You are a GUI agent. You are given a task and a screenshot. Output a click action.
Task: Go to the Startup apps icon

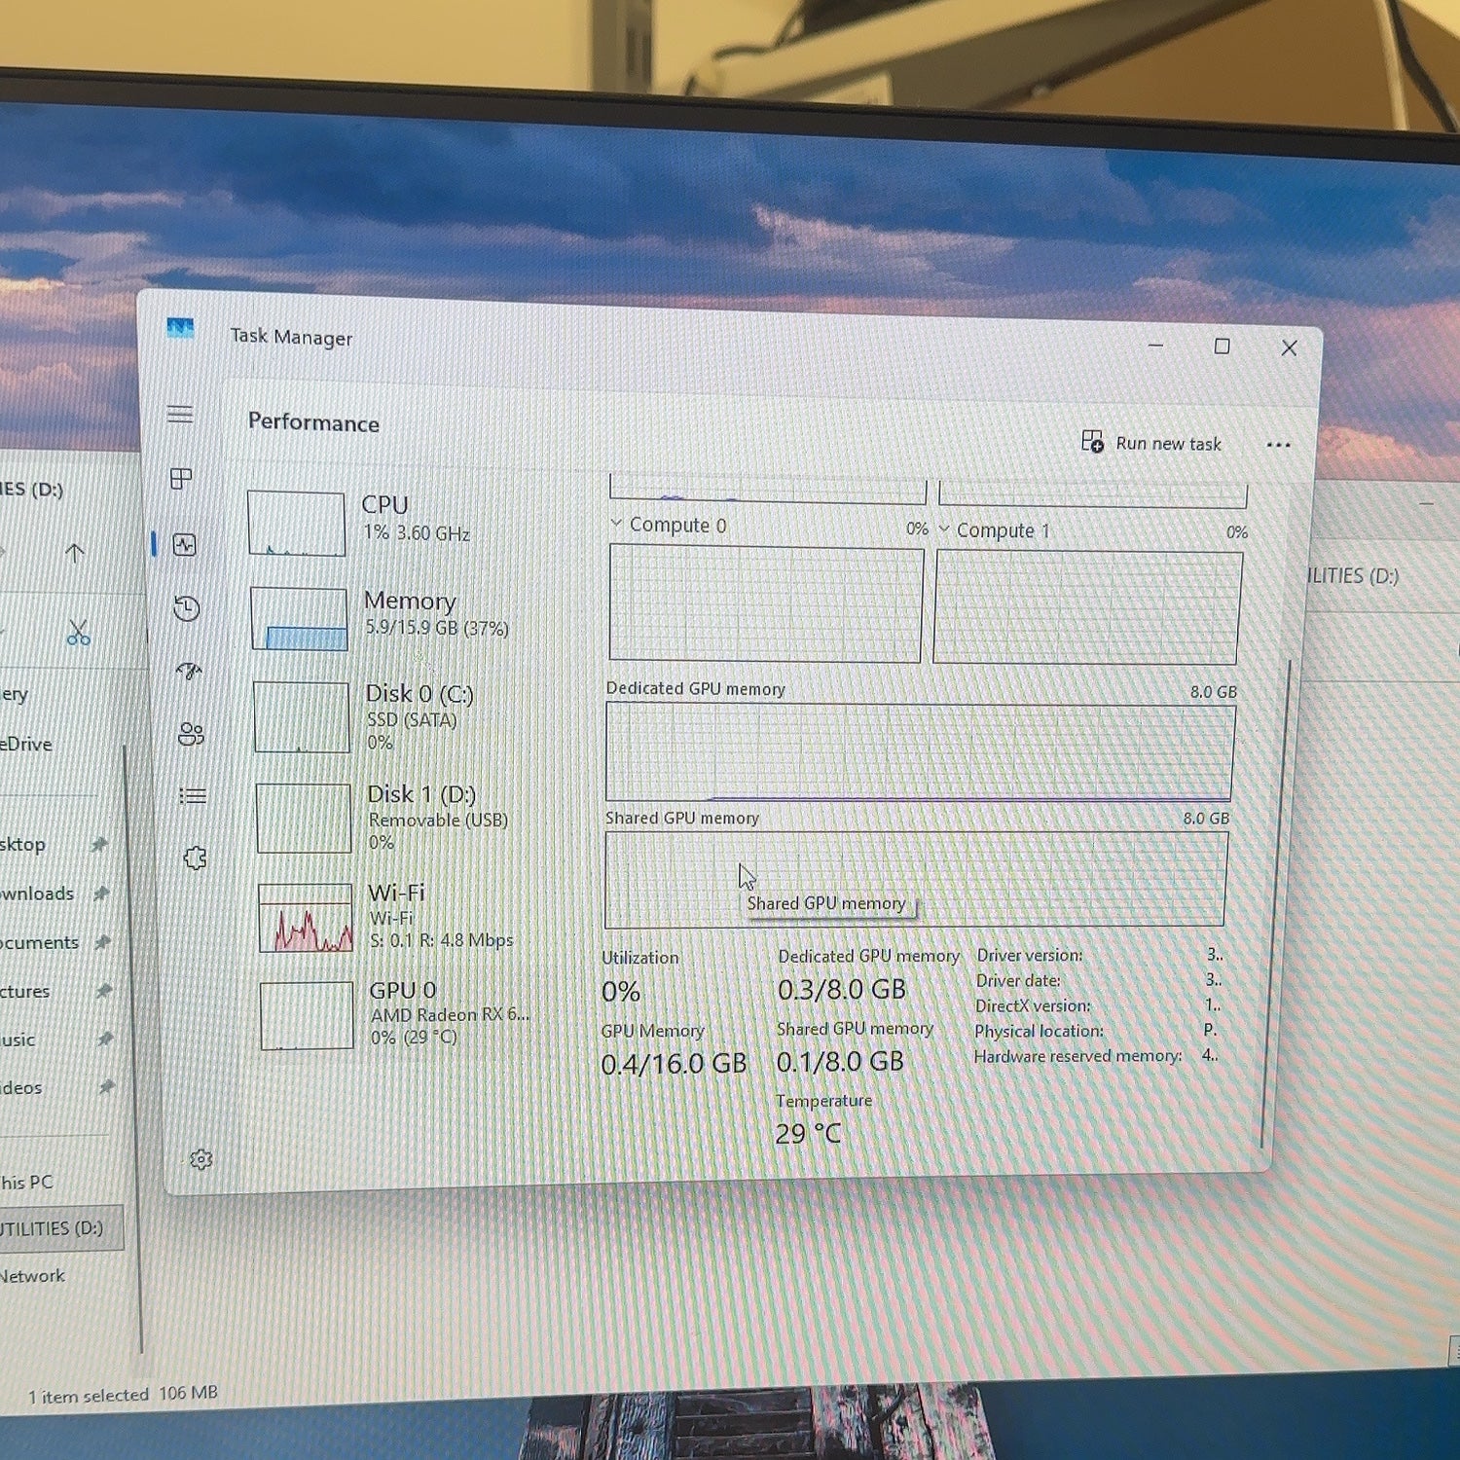[189, 671]
